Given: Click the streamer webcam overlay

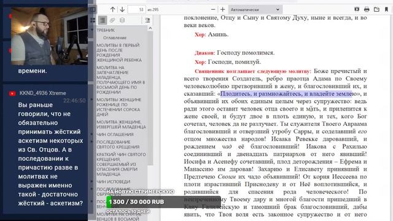Looking at the screenshot, I should [49, 36].
